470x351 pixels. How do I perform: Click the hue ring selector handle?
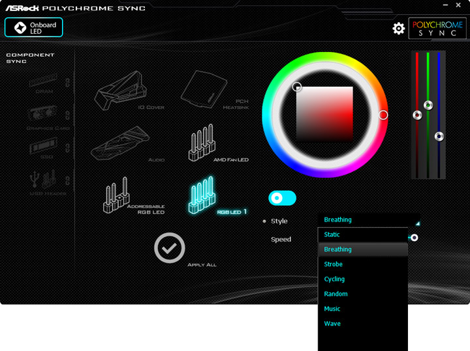pos(383,115)
